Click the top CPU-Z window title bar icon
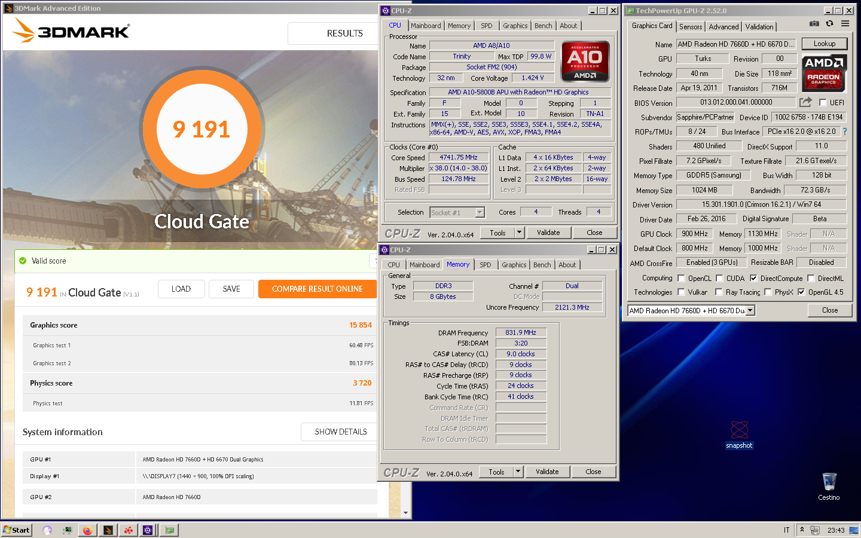Screen dimensions: 861x538 (x=386, y=11)
